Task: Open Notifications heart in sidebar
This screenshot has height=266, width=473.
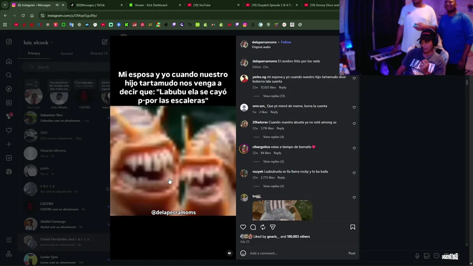Action: [x=9, y=130]
